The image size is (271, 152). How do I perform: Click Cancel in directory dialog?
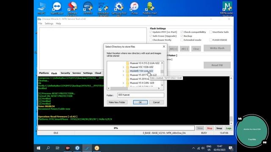[x=156, y=102]
